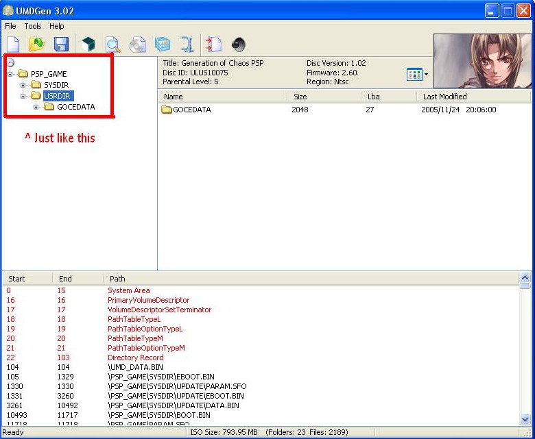Sort file list by Size column

(x=300, y=97)
